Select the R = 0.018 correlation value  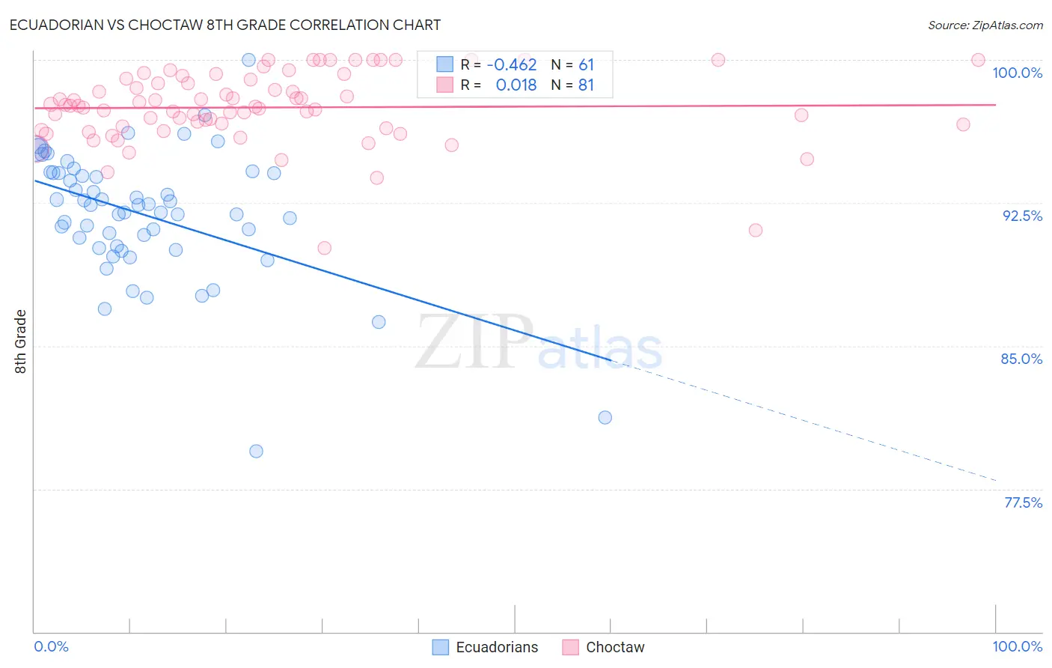[499, 85]
